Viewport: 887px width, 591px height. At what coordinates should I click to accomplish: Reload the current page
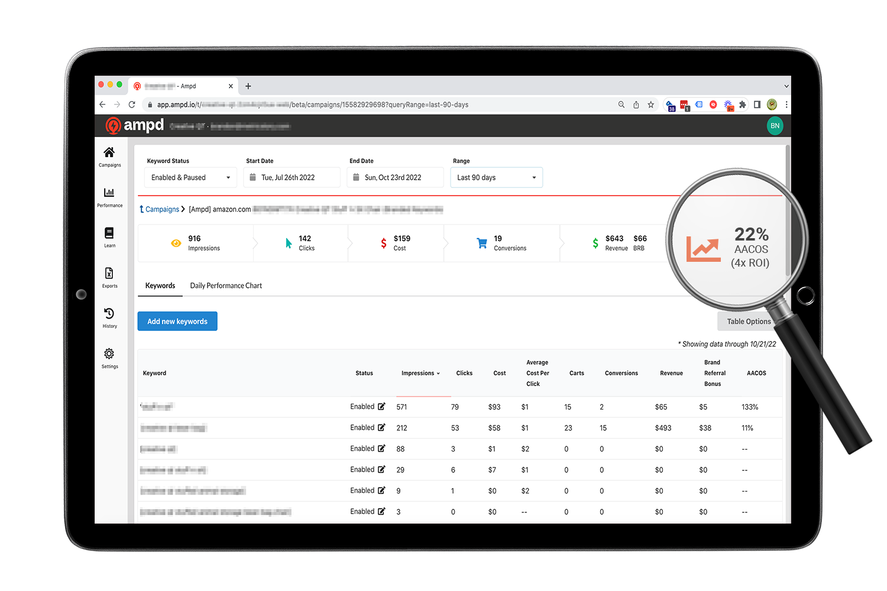coord(132,105)
